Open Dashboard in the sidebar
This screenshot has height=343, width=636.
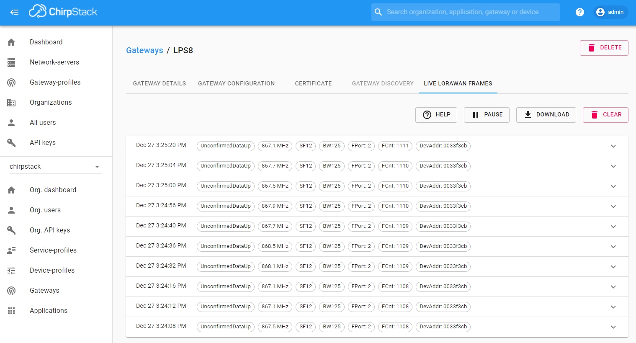pos(56,42)
